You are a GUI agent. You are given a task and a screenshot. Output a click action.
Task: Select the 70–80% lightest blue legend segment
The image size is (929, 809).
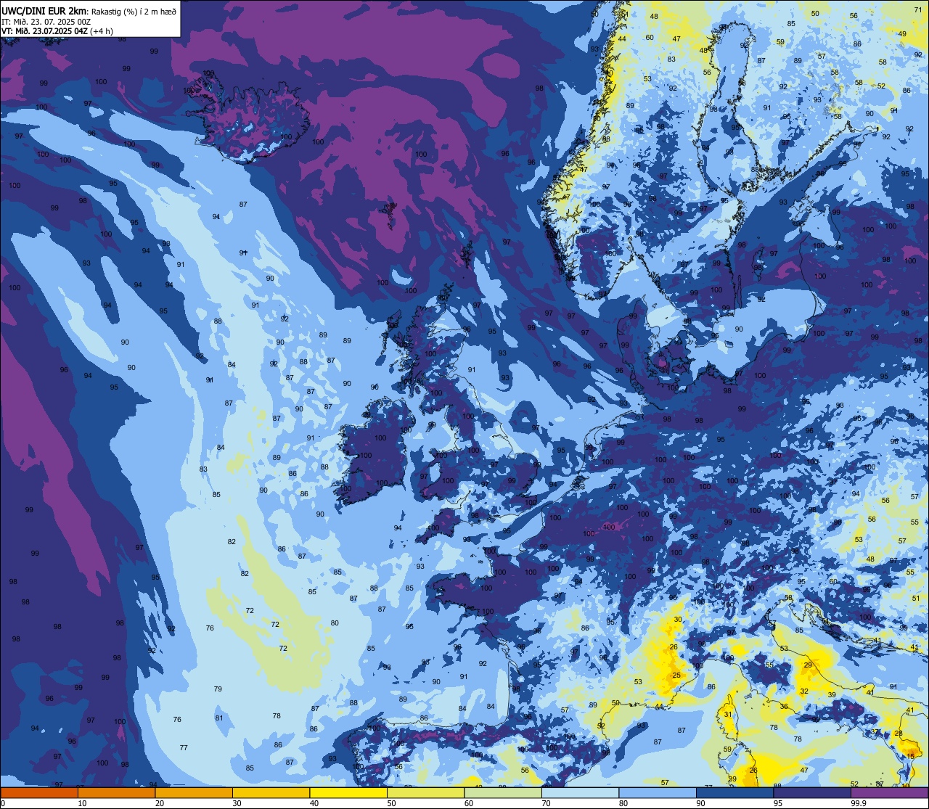580,793
